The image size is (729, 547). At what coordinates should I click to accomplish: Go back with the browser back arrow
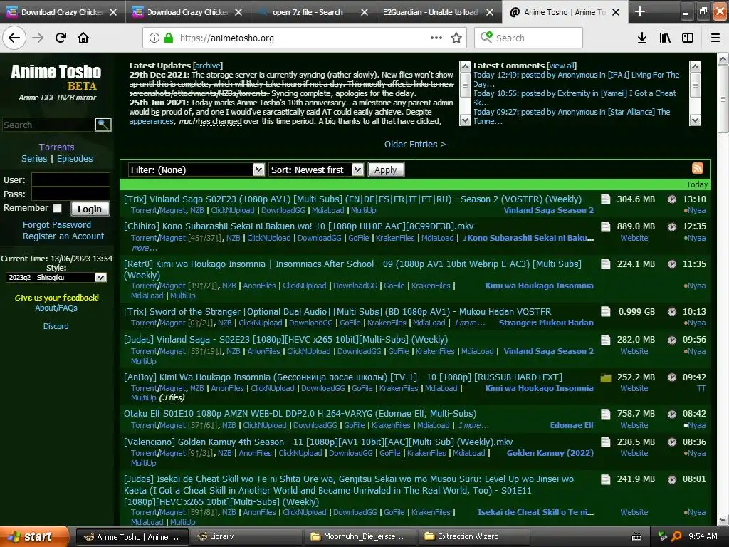point(14,38)
